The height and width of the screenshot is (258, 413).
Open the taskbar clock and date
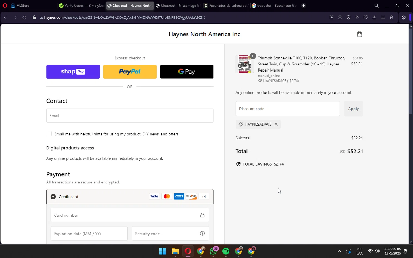[x=392, y=251]
